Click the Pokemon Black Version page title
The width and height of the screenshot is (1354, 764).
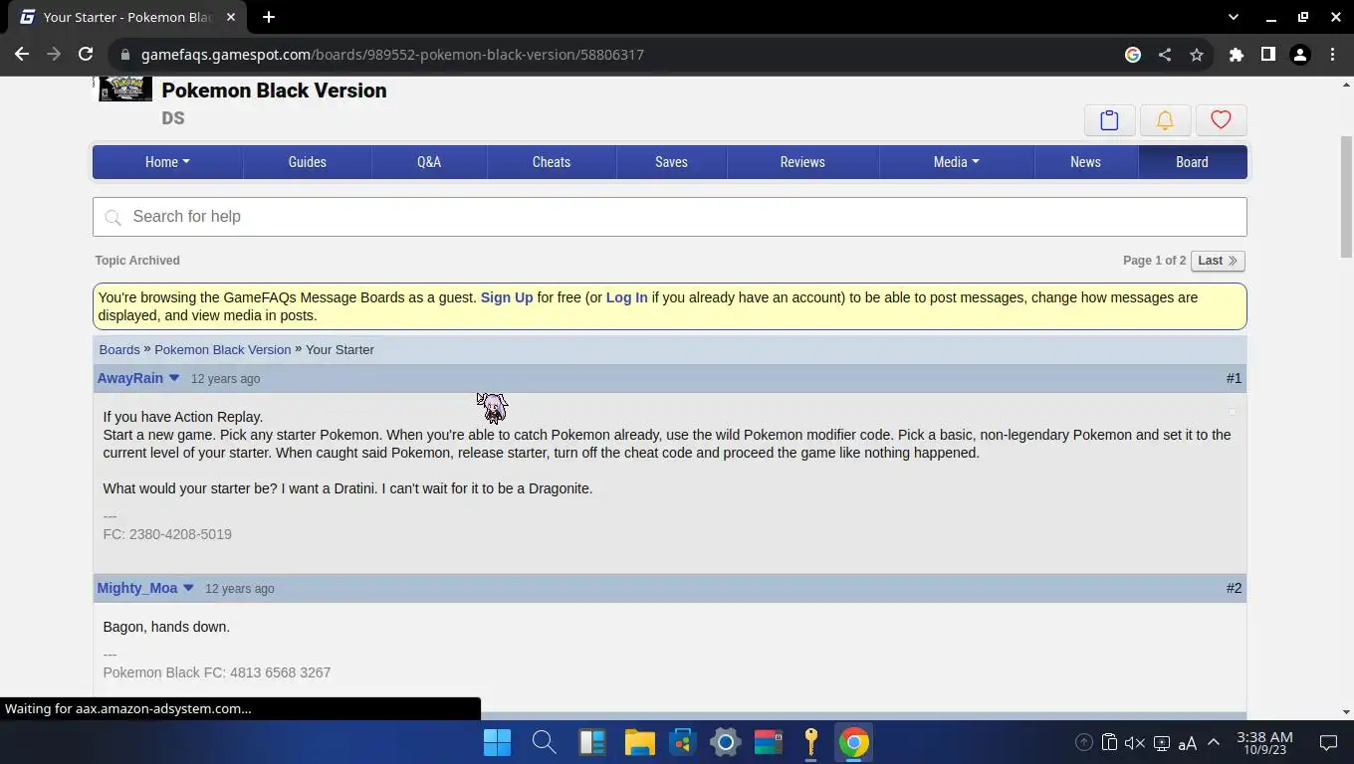[x=274, y=91]
